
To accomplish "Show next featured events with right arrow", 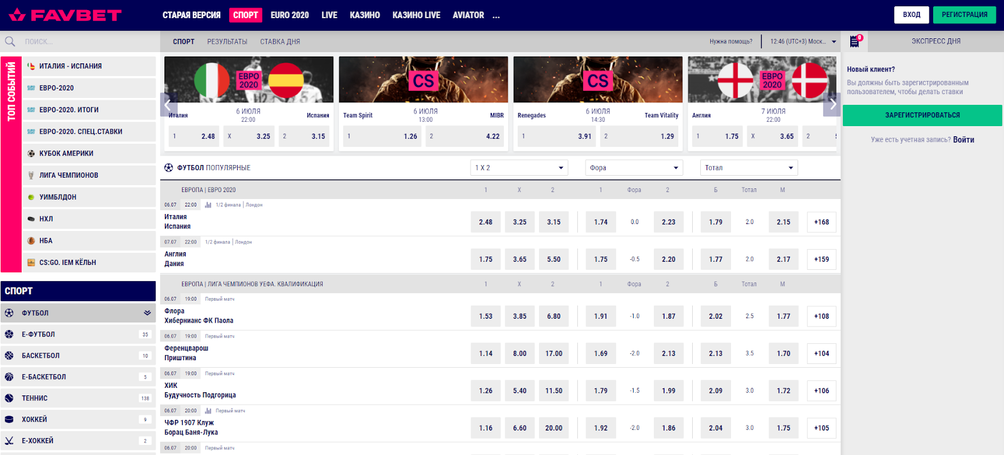I will tap(833, 104).
